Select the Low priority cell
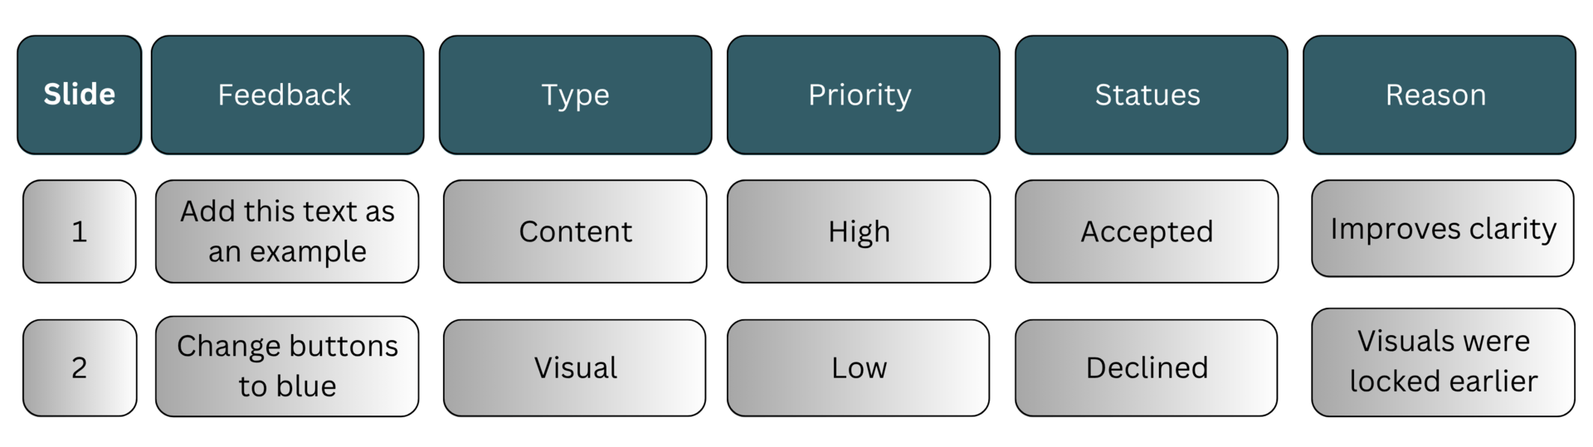Image resolution: width=1593 pixels, height=447 pixels. pyautogui.click(x=859, y=367)
